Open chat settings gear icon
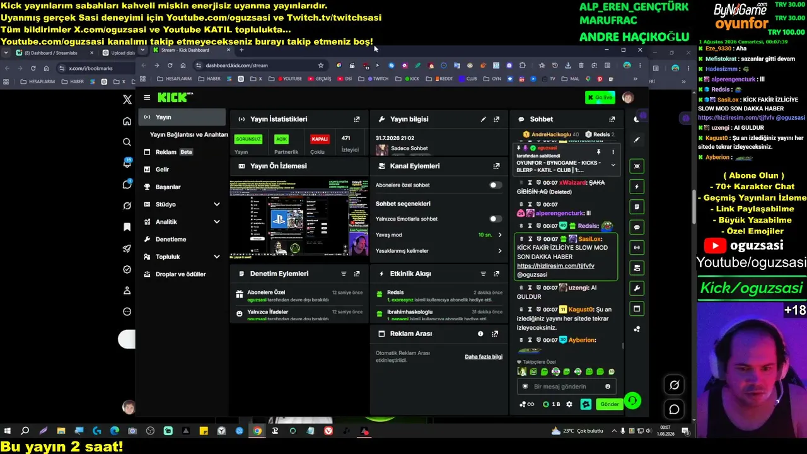The width and height of the screenshot is (807, 454). tap(569, 404)
